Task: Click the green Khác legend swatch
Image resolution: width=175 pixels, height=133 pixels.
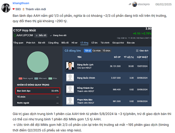Action: pyautogui.click(x=50, y=78)
